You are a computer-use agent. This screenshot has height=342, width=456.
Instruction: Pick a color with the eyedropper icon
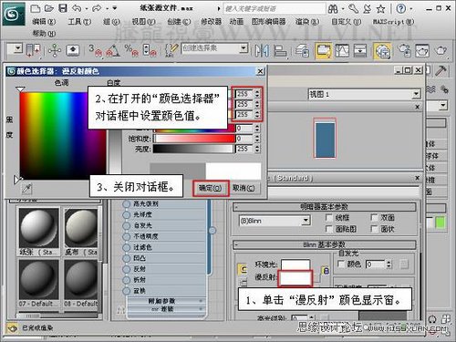coord(27,189)
